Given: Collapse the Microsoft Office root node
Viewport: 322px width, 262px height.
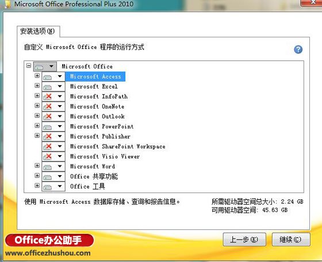Looking at the screenshot, I should coord(29,65).
